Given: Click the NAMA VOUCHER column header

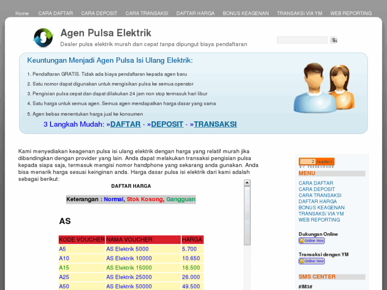Looking at the screenshot, I should coord(143,239).
